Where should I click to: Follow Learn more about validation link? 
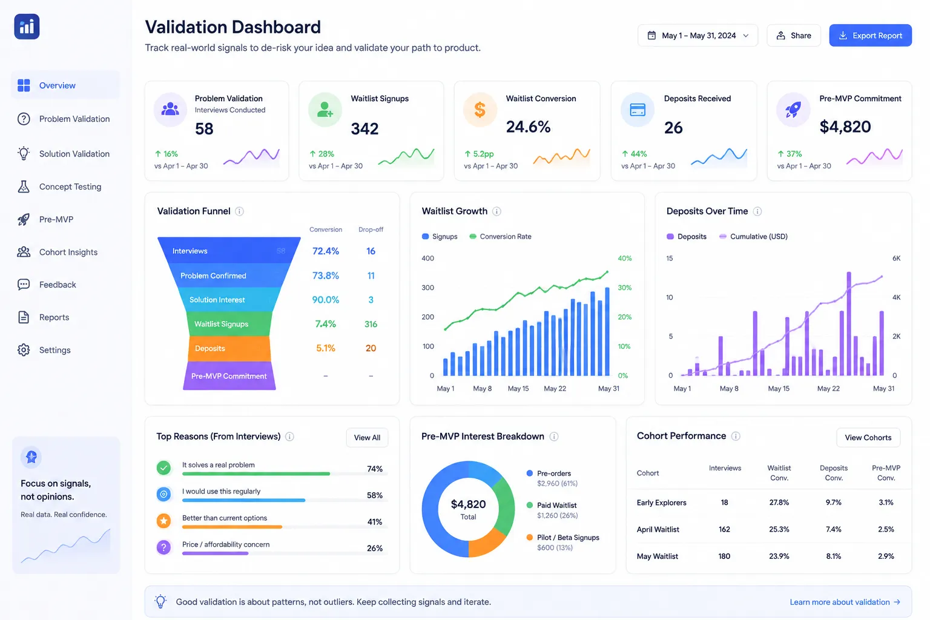[x=845, y=602]
